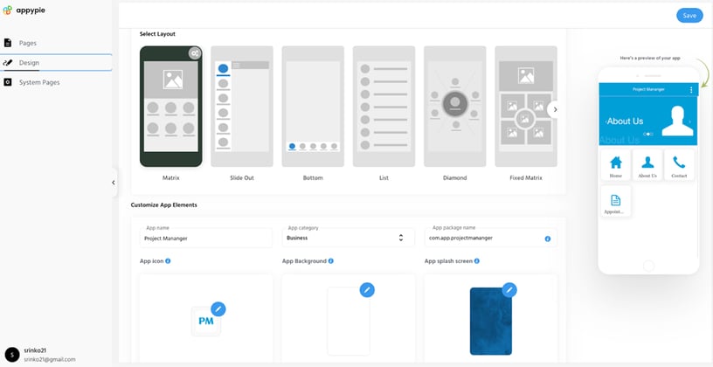Click info icon next to App icon
This screenshot has width=713, height=367.
point(168,261)
